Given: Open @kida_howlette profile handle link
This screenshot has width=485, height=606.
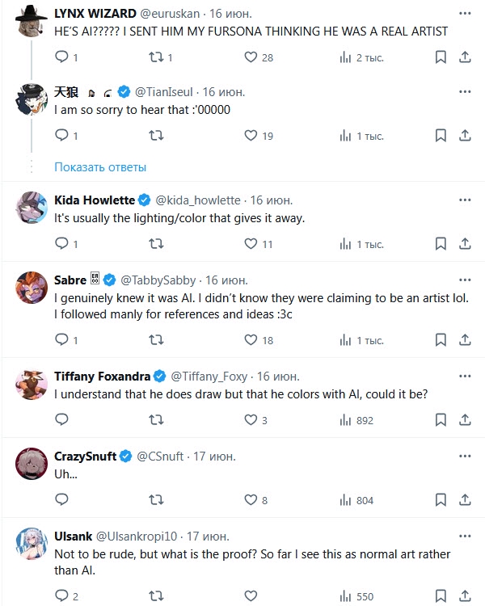Looking at the screenshot, I should 197,200.
